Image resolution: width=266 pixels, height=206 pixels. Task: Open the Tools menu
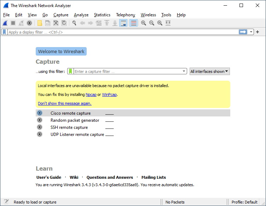point(166,15)
